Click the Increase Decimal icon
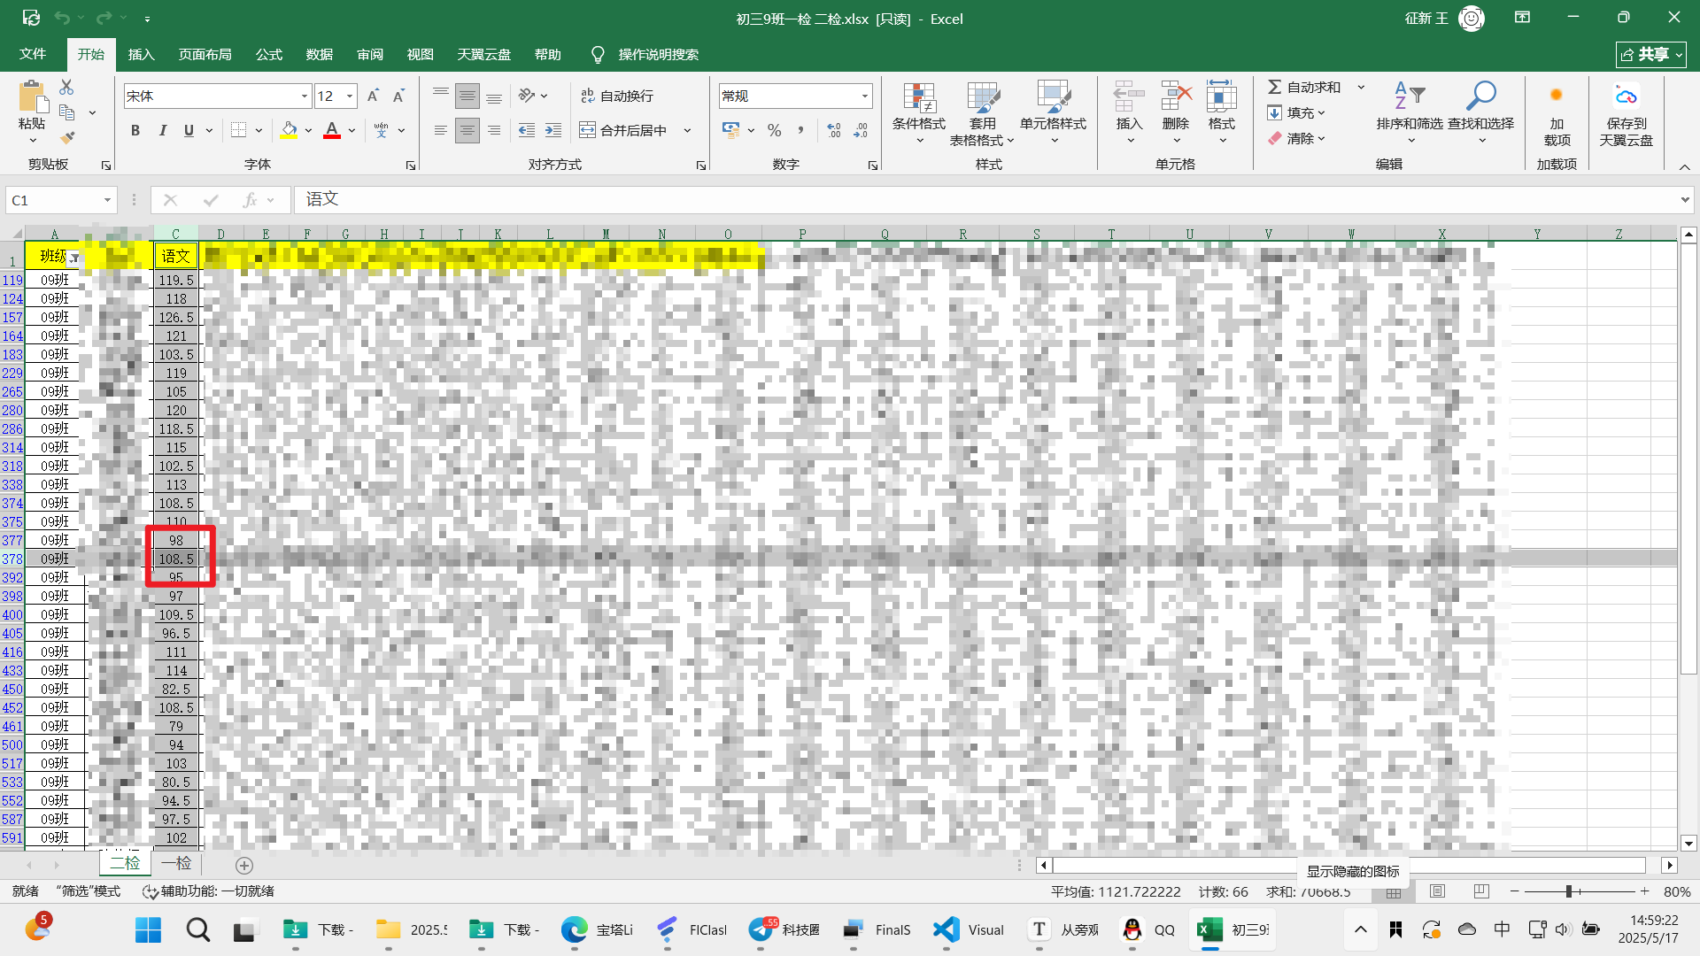The height and width of the screenshot is (956, 1700). click(x=833, y=130)
